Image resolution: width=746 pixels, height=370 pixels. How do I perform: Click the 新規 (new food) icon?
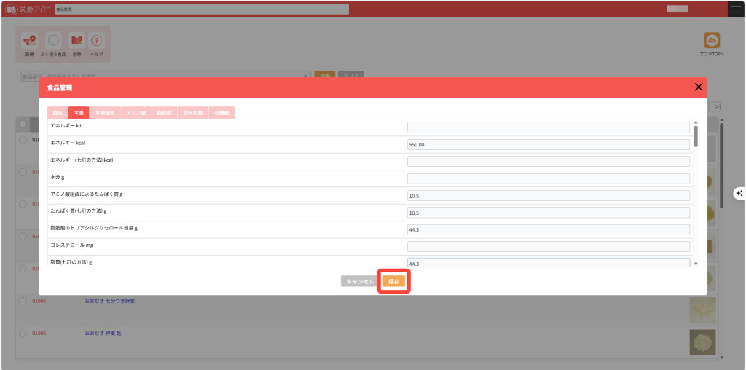click(x=29, y=42)
